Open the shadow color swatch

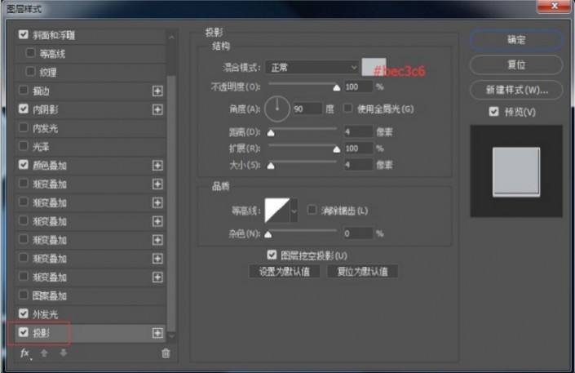click(x=374, y=67)
